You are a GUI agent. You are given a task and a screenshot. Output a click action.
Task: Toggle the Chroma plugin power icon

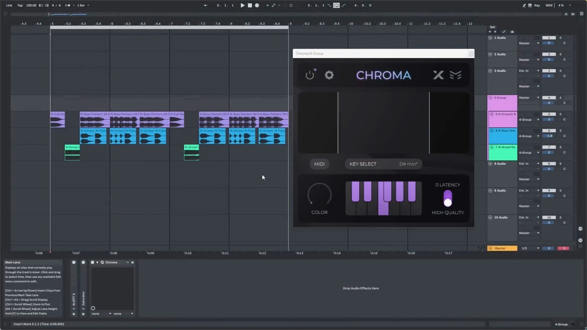tap(310, 75)
